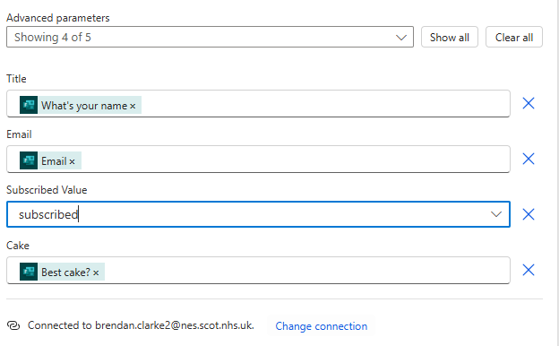559x346 pixels.
Task: Remove the Subscribed Value parameter with its X icon
Action: pos(529,214)
